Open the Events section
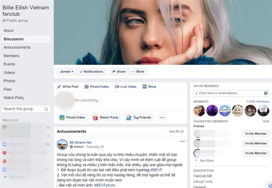The image size is (272, 188). click(x=9, y=64)
